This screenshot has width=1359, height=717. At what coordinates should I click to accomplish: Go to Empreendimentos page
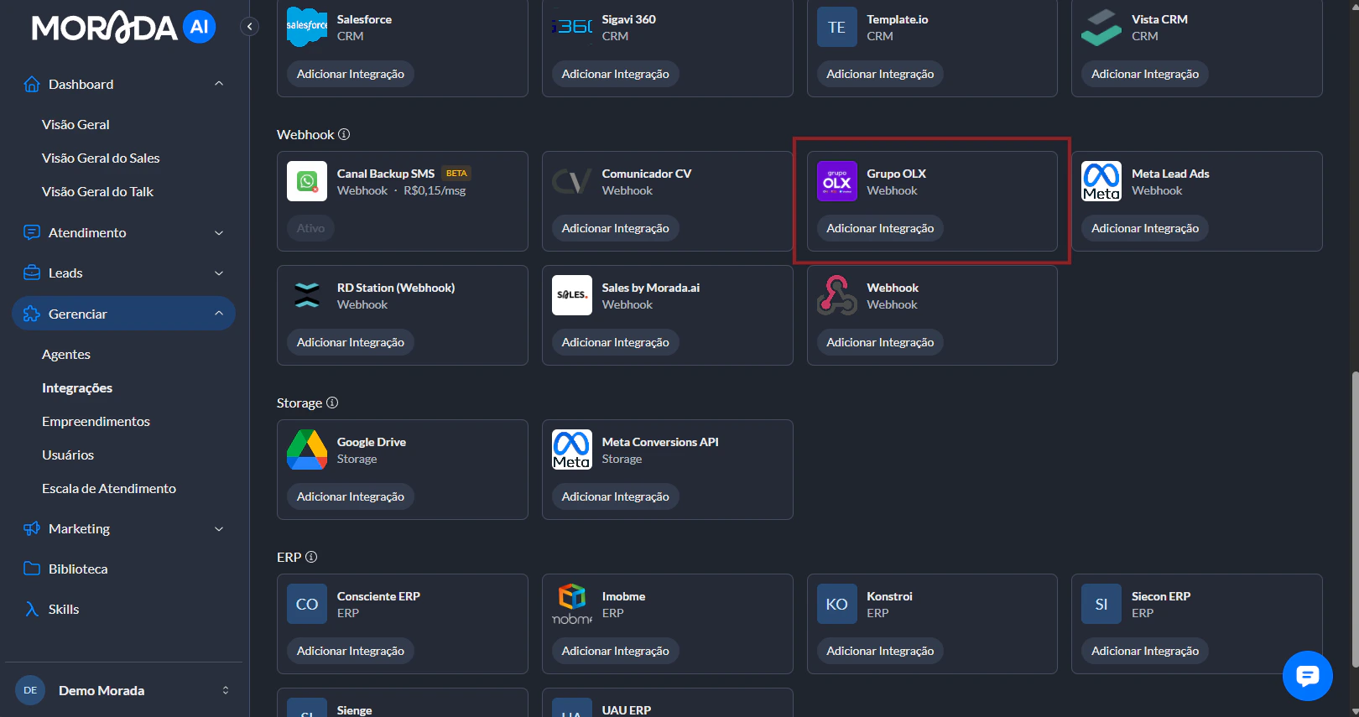[x=96, y=421]
